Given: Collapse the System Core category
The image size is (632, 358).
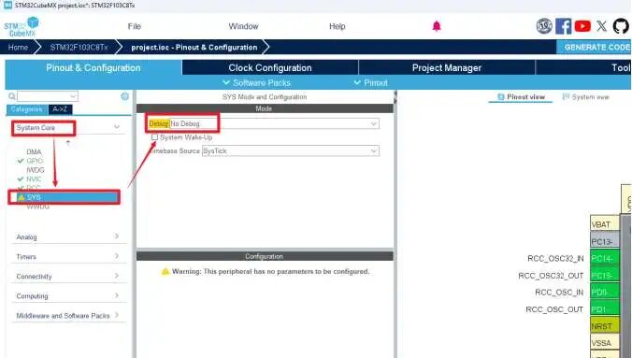Looking at the screenshot, I should (117, 127).
